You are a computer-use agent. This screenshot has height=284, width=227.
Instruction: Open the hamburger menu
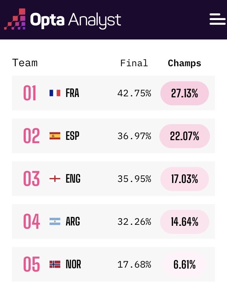(217, 19)
